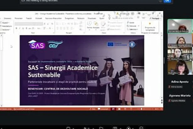Image resolution: width=193 pixels, height=129 pixels.
Task: Open Stiluri rapide quick styles
Action: (x=103, y=26)
